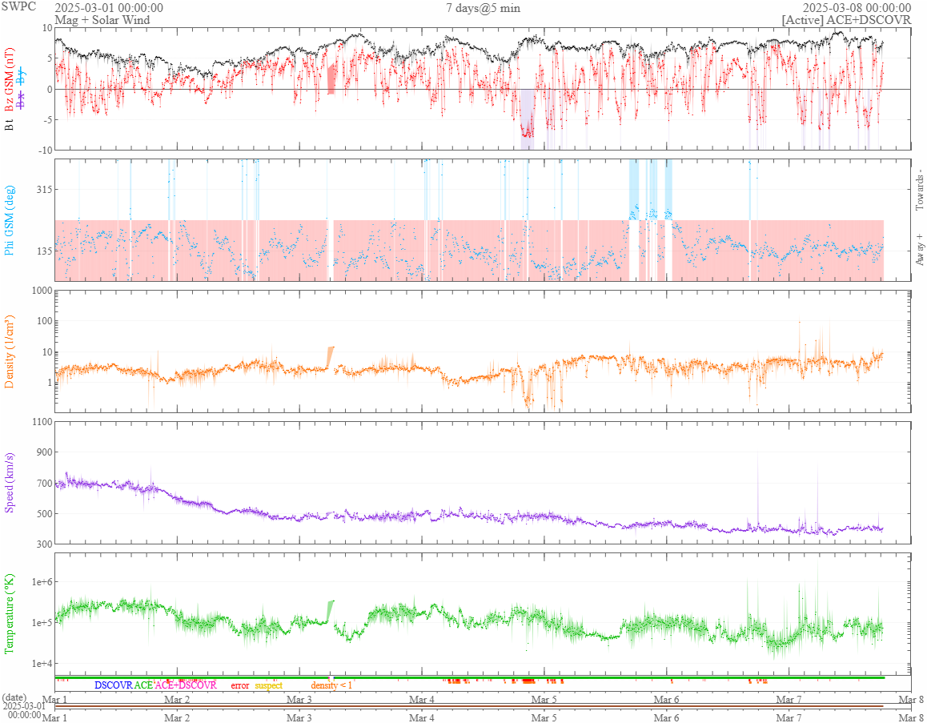Click 'Mar 4' on the lowest date axis

pos(422,718)
